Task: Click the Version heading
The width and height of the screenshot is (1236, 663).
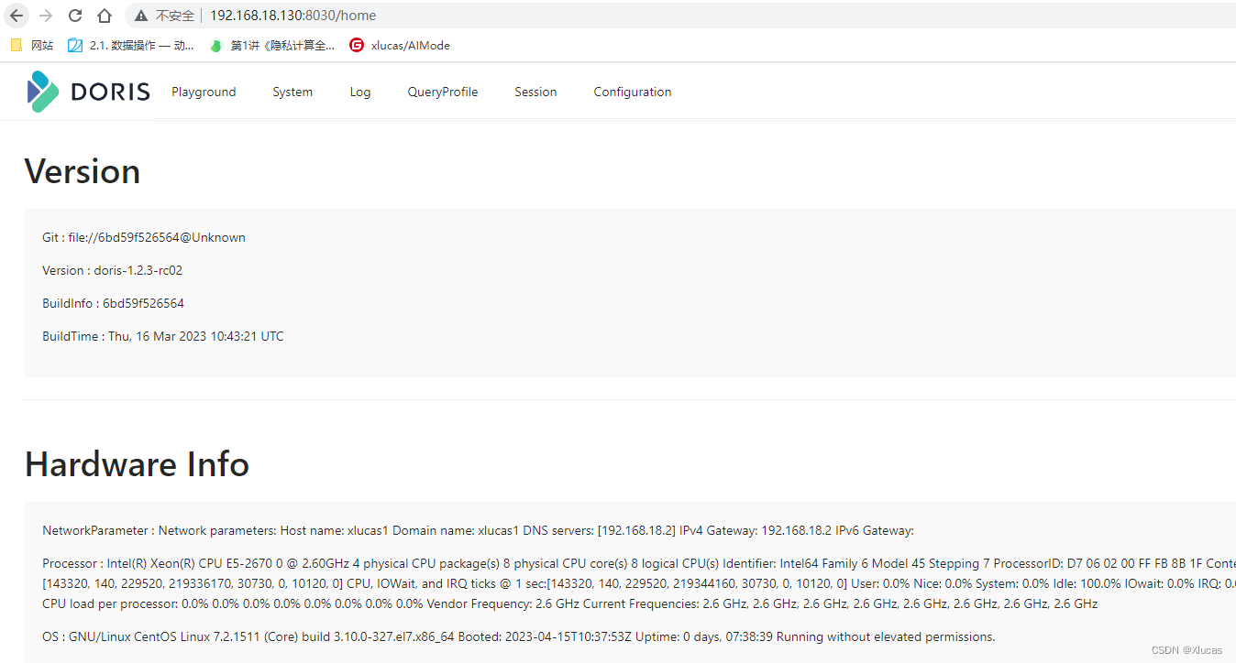Action: [x=83, y=171]
